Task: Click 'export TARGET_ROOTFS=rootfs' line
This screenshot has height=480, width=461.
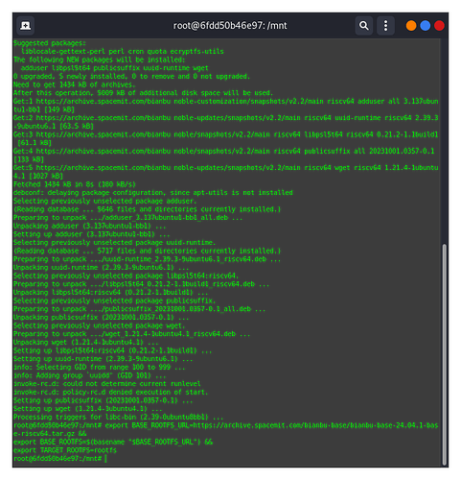Action: pyautogui.click(x=65, y=450)
